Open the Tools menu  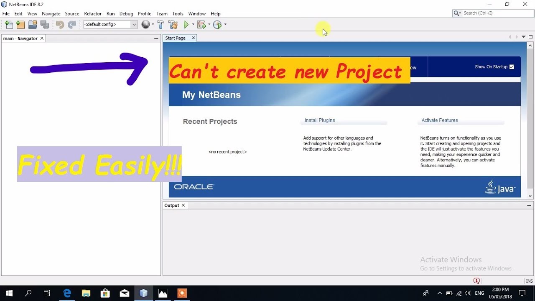pyautogui.click(x=178, y=14)
